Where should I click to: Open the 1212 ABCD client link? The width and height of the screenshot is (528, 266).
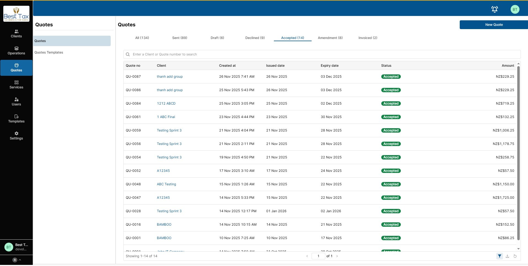(166, 103)
